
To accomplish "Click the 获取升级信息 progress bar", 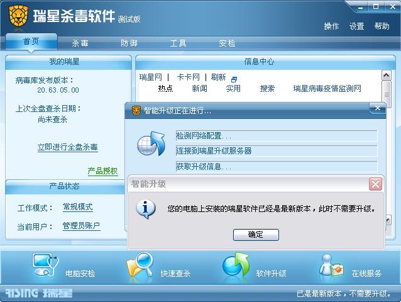I will click(277, 167).
